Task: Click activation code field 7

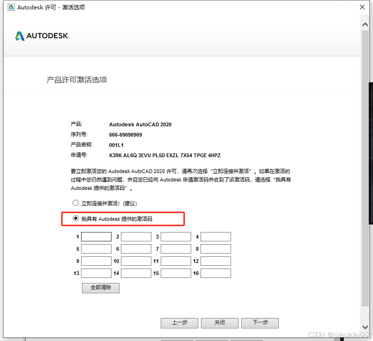Action: pos(176,249)
